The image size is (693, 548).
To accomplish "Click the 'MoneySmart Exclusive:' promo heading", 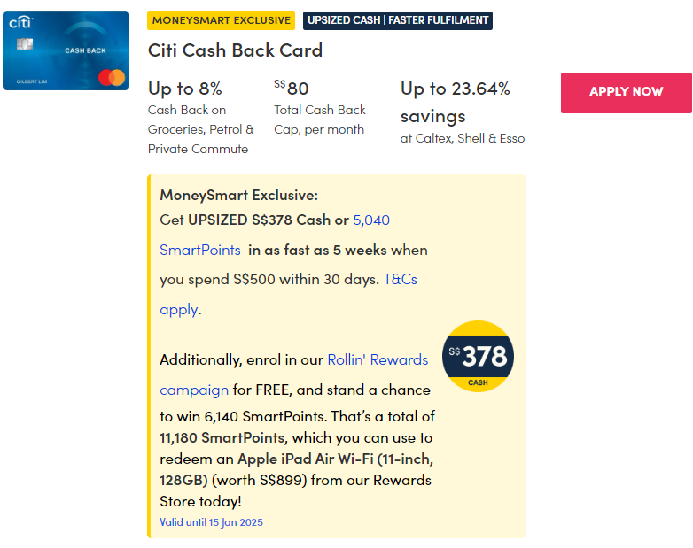I will coord(238,195).
